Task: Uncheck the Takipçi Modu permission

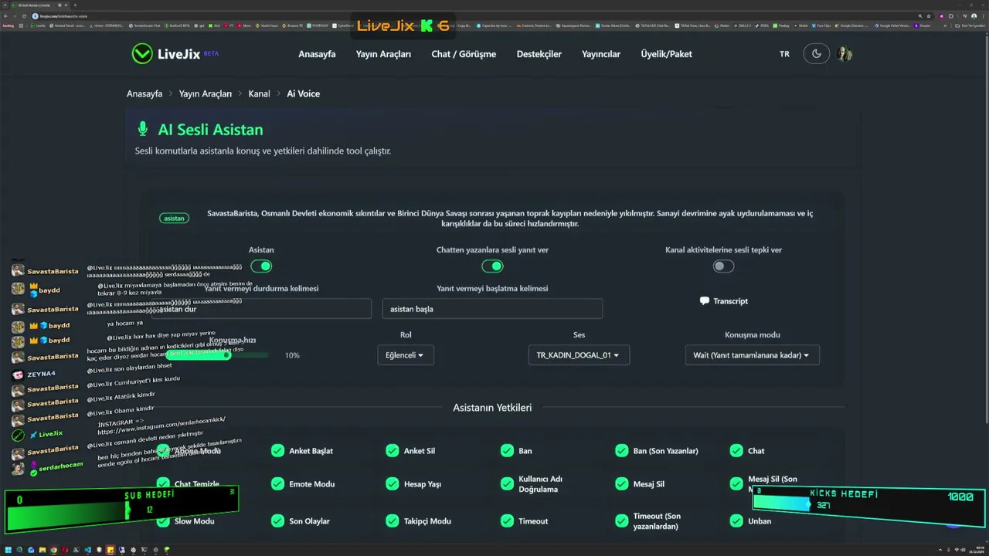Action: pyautogui.click(x=393, y=520)
